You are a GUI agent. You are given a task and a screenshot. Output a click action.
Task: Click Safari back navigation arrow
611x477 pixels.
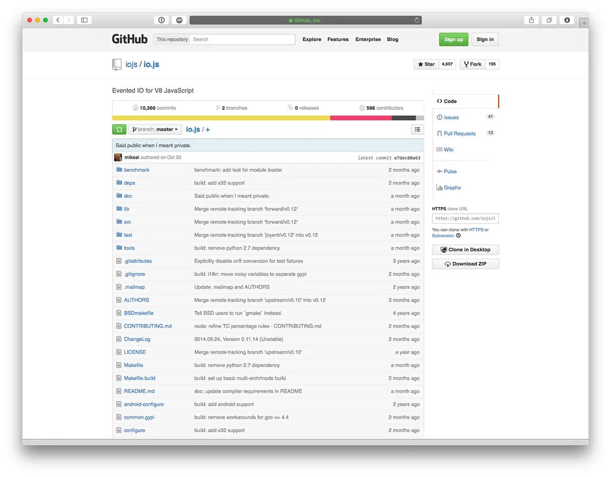[x=58, y=20]
